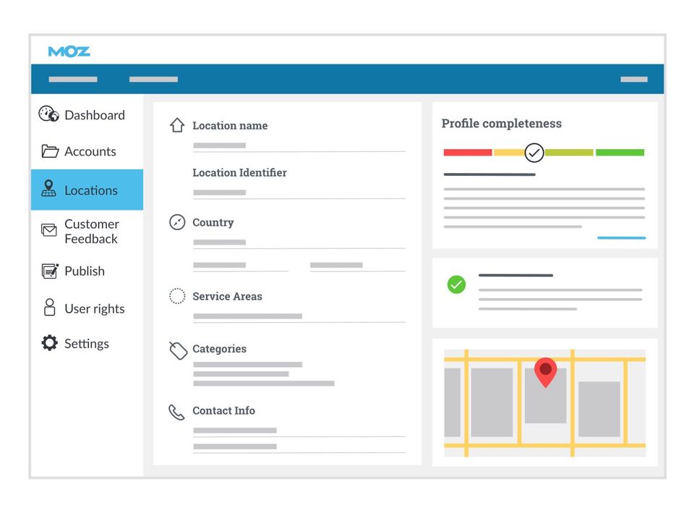Click the Profile completeness heading
694x516 pixels.
(x=502, y=123)
